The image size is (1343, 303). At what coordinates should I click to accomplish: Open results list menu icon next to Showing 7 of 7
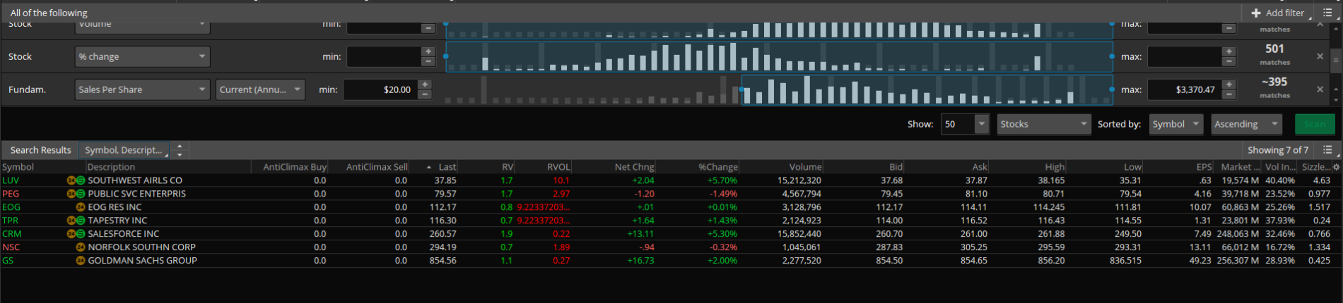[1327, 150]
